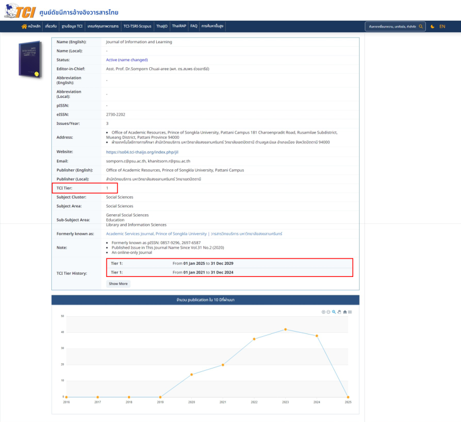461x422 pixels.
Task: Click the email text somporn.c@psu.ac.th
Action: click(x=126, y=161)
